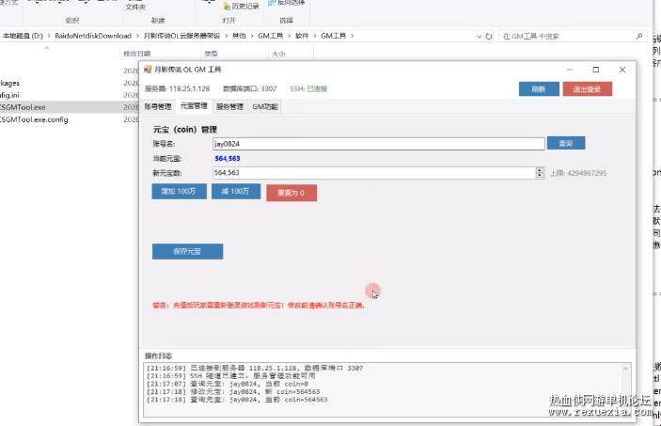The image size is (661, 426).
Task: Click the current coin value 564,563 in blue
Action: click(x=228, y=159)
